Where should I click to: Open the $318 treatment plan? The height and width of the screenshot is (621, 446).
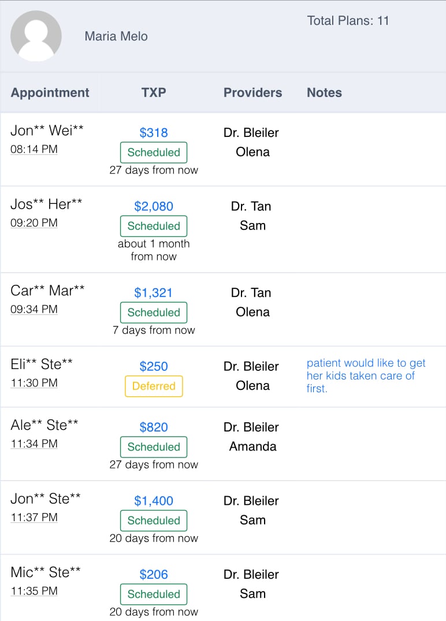(154, 133)
